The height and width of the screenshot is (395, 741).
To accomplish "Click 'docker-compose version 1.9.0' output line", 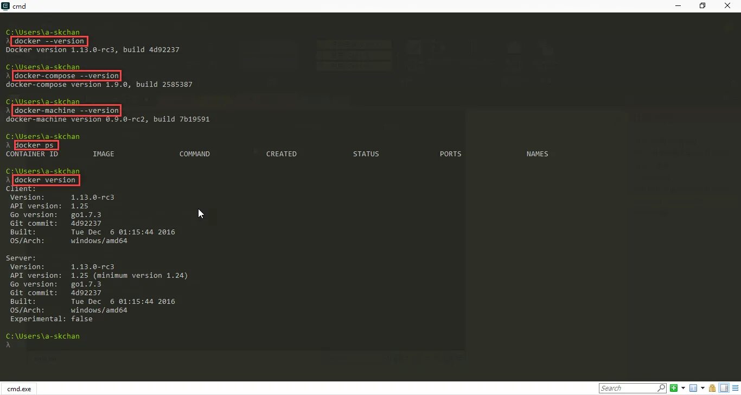I will pos(99,85).
